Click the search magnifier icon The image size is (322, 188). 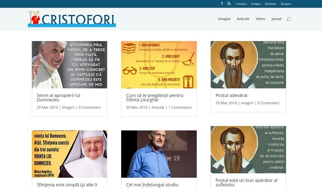pyautogui.click(x=289, y=19)
